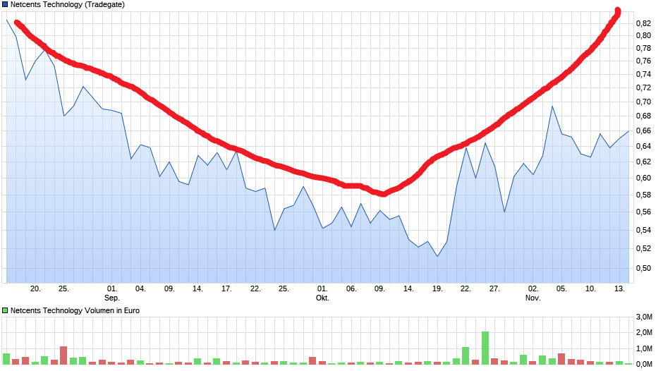Click the 0,66 price axis label
Viewport: 663px width, 371px height.
(643, 130)
